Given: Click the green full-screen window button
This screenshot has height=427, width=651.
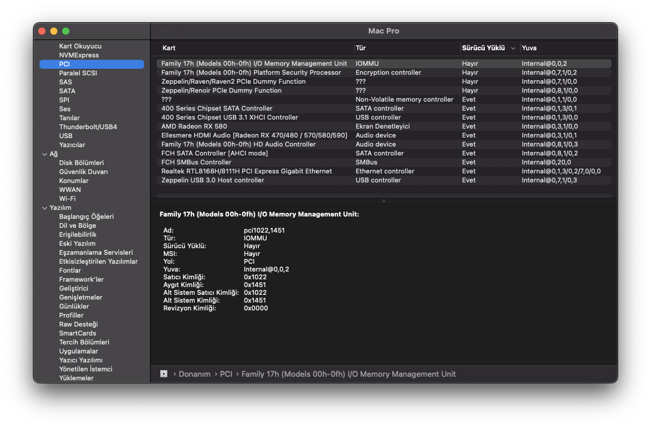Looking at the screenshot, I should click(x=66, y=31).
